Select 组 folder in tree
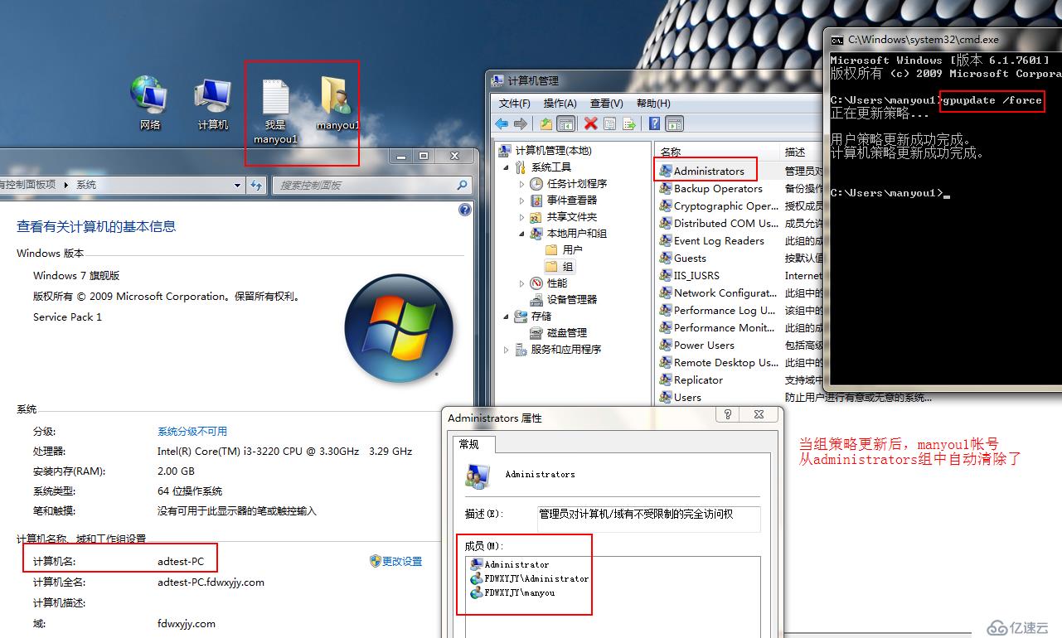 point(560,267)
